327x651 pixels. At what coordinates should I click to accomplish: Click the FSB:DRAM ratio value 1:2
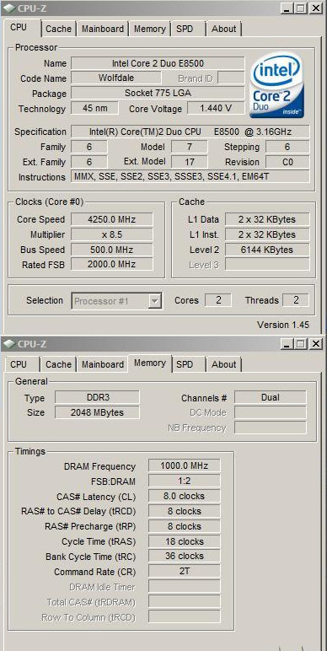[x=185, y=482]
